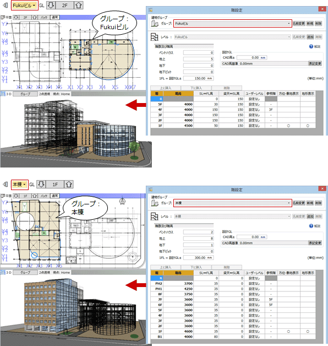Click バック in the 1F plan view bar
This screenshot has height=346, width=328.
pos(43,196)
